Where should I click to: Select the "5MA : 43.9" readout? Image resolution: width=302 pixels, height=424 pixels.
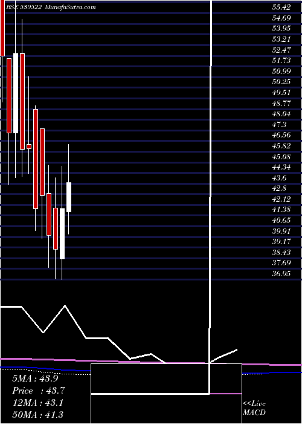coord(35,379)
